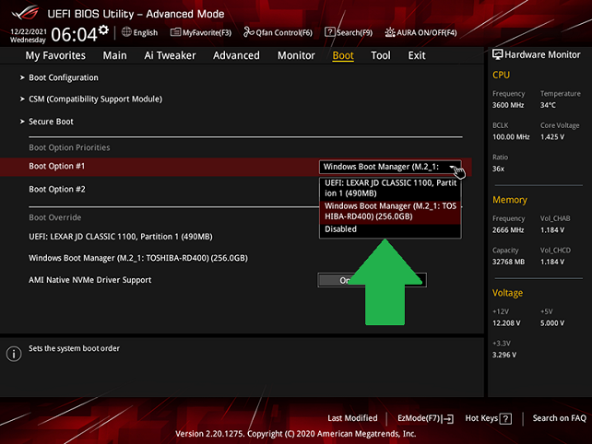Select the Boot tab
The width and height of the screenshot is (592, 444).
343,55
